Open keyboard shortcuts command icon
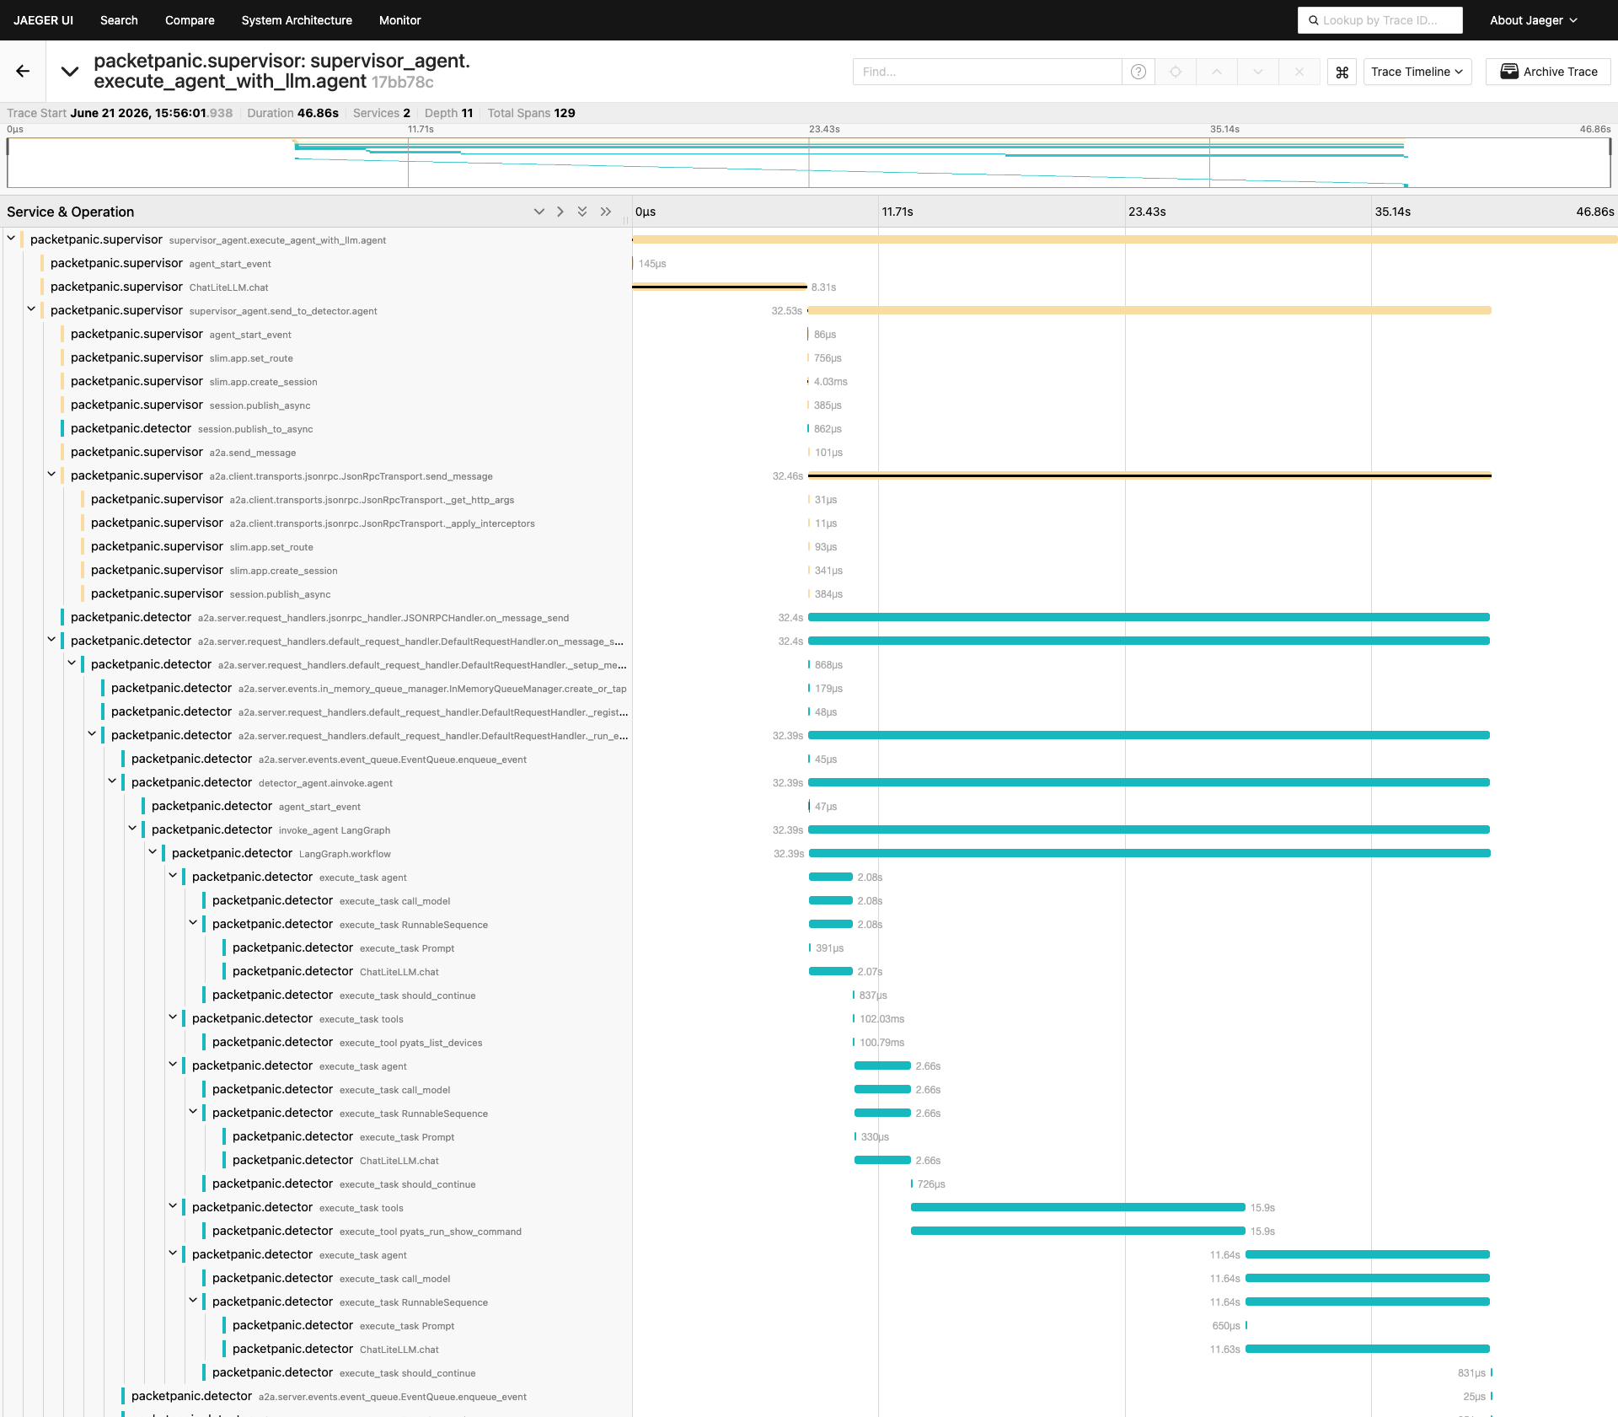This screenshot has height=1417, width=1618. pos(1342,72)
